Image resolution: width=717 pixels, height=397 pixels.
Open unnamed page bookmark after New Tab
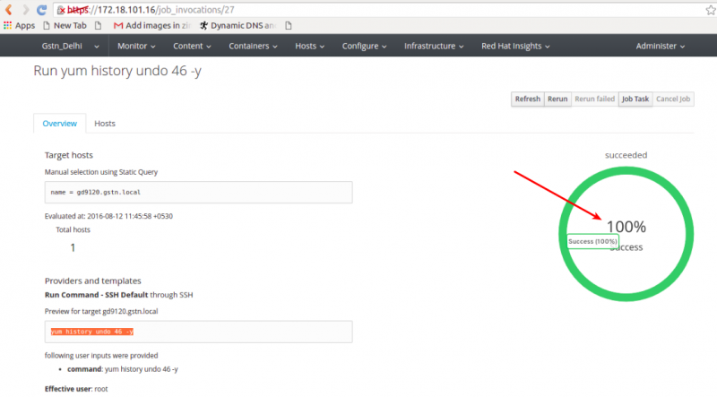(98, 26)
